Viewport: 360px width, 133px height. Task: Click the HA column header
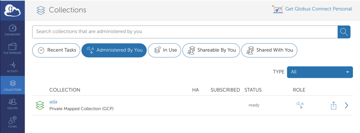195,90
